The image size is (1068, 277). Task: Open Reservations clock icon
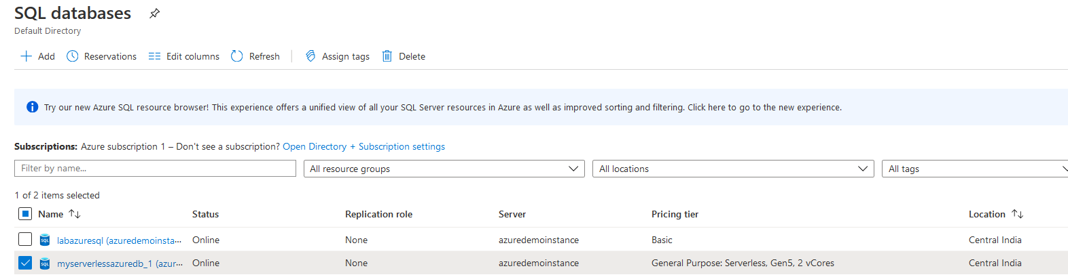pyautogui.click(x=73, y=56)
